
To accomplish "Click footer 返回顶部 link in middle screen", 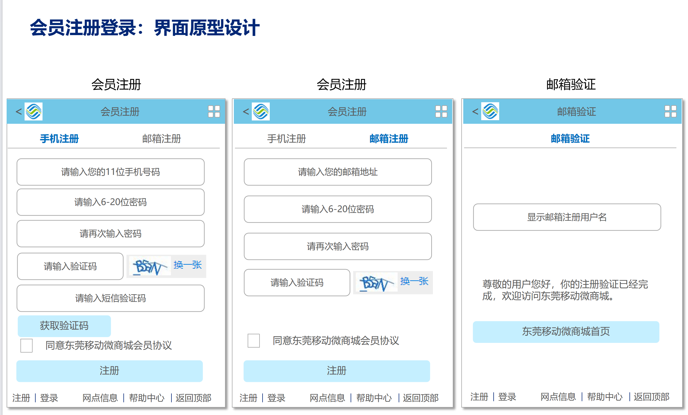I will coord(421,398).
